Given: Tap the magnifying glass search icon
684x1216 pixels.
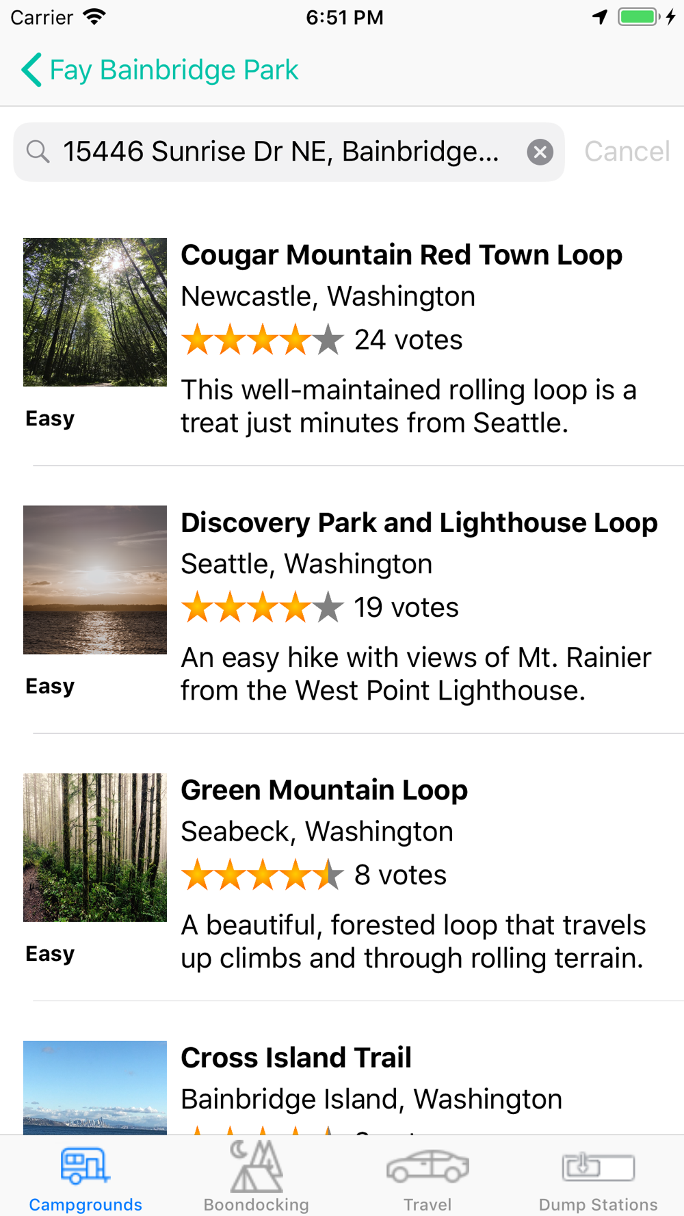Looking at the screenshot, I should tap(38, 152).
